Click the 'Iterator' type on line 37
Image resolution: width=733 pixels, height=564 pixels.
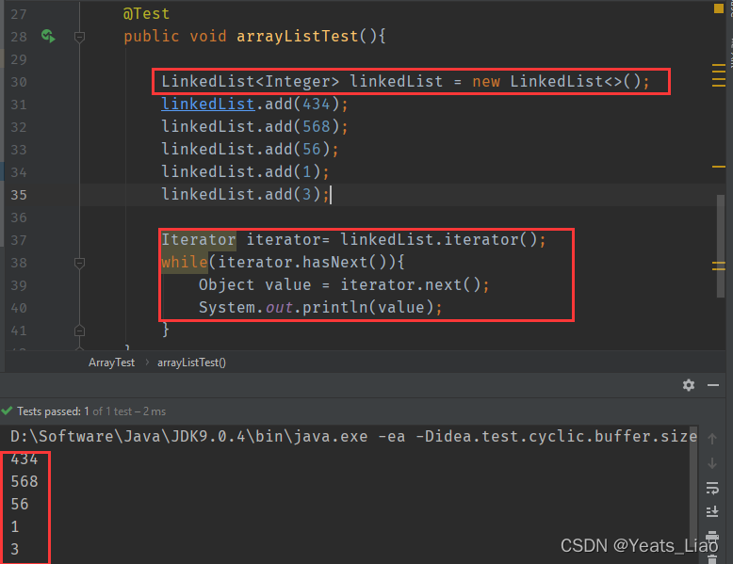click(x=198, y=239)
